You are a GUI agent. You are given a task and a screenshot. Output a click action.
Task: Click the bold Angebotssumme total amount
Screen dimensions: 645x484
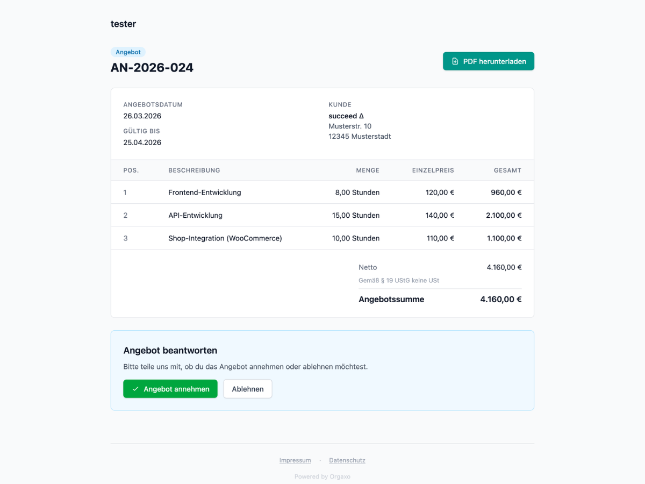(501, 300)
